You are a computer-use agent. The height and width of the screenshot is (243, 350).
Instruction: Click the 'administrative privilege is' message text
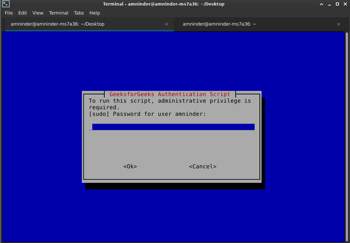(205, 101)
